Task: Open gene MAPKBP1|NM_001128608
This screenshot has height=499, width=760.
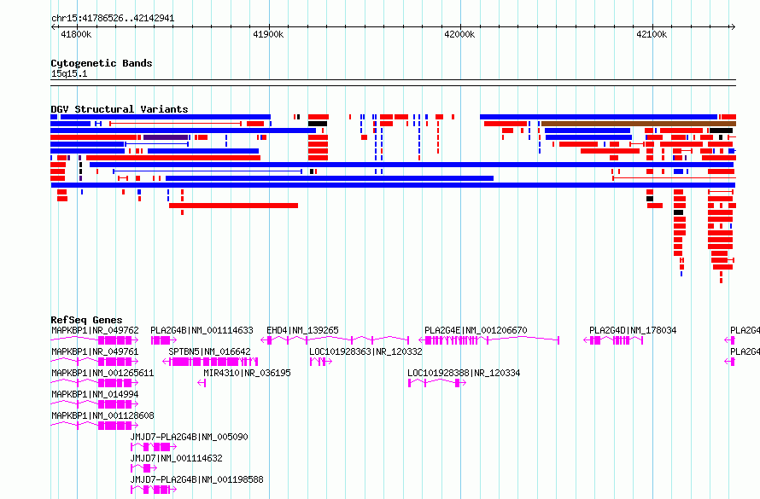Action: 102,415
